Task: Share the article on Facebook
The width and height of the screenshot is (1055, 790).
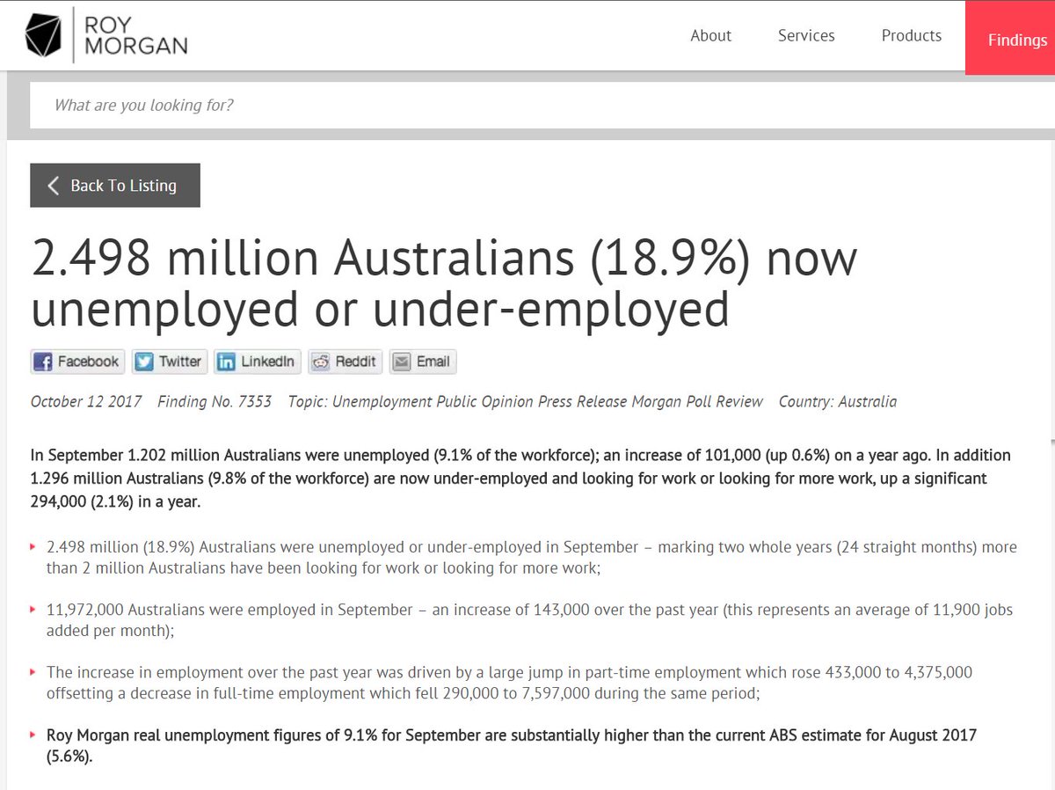Action: pyautogui.click(x=76, y=361)
